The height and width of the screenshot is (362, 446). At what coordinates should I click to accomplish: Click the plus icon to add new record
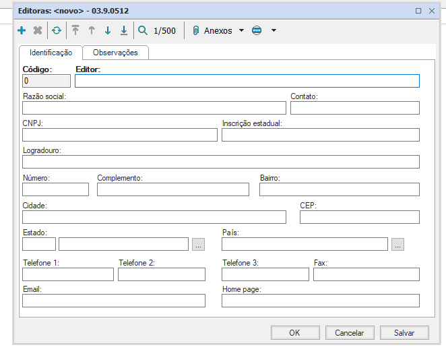pyautogui.click(x=22, y=31)
